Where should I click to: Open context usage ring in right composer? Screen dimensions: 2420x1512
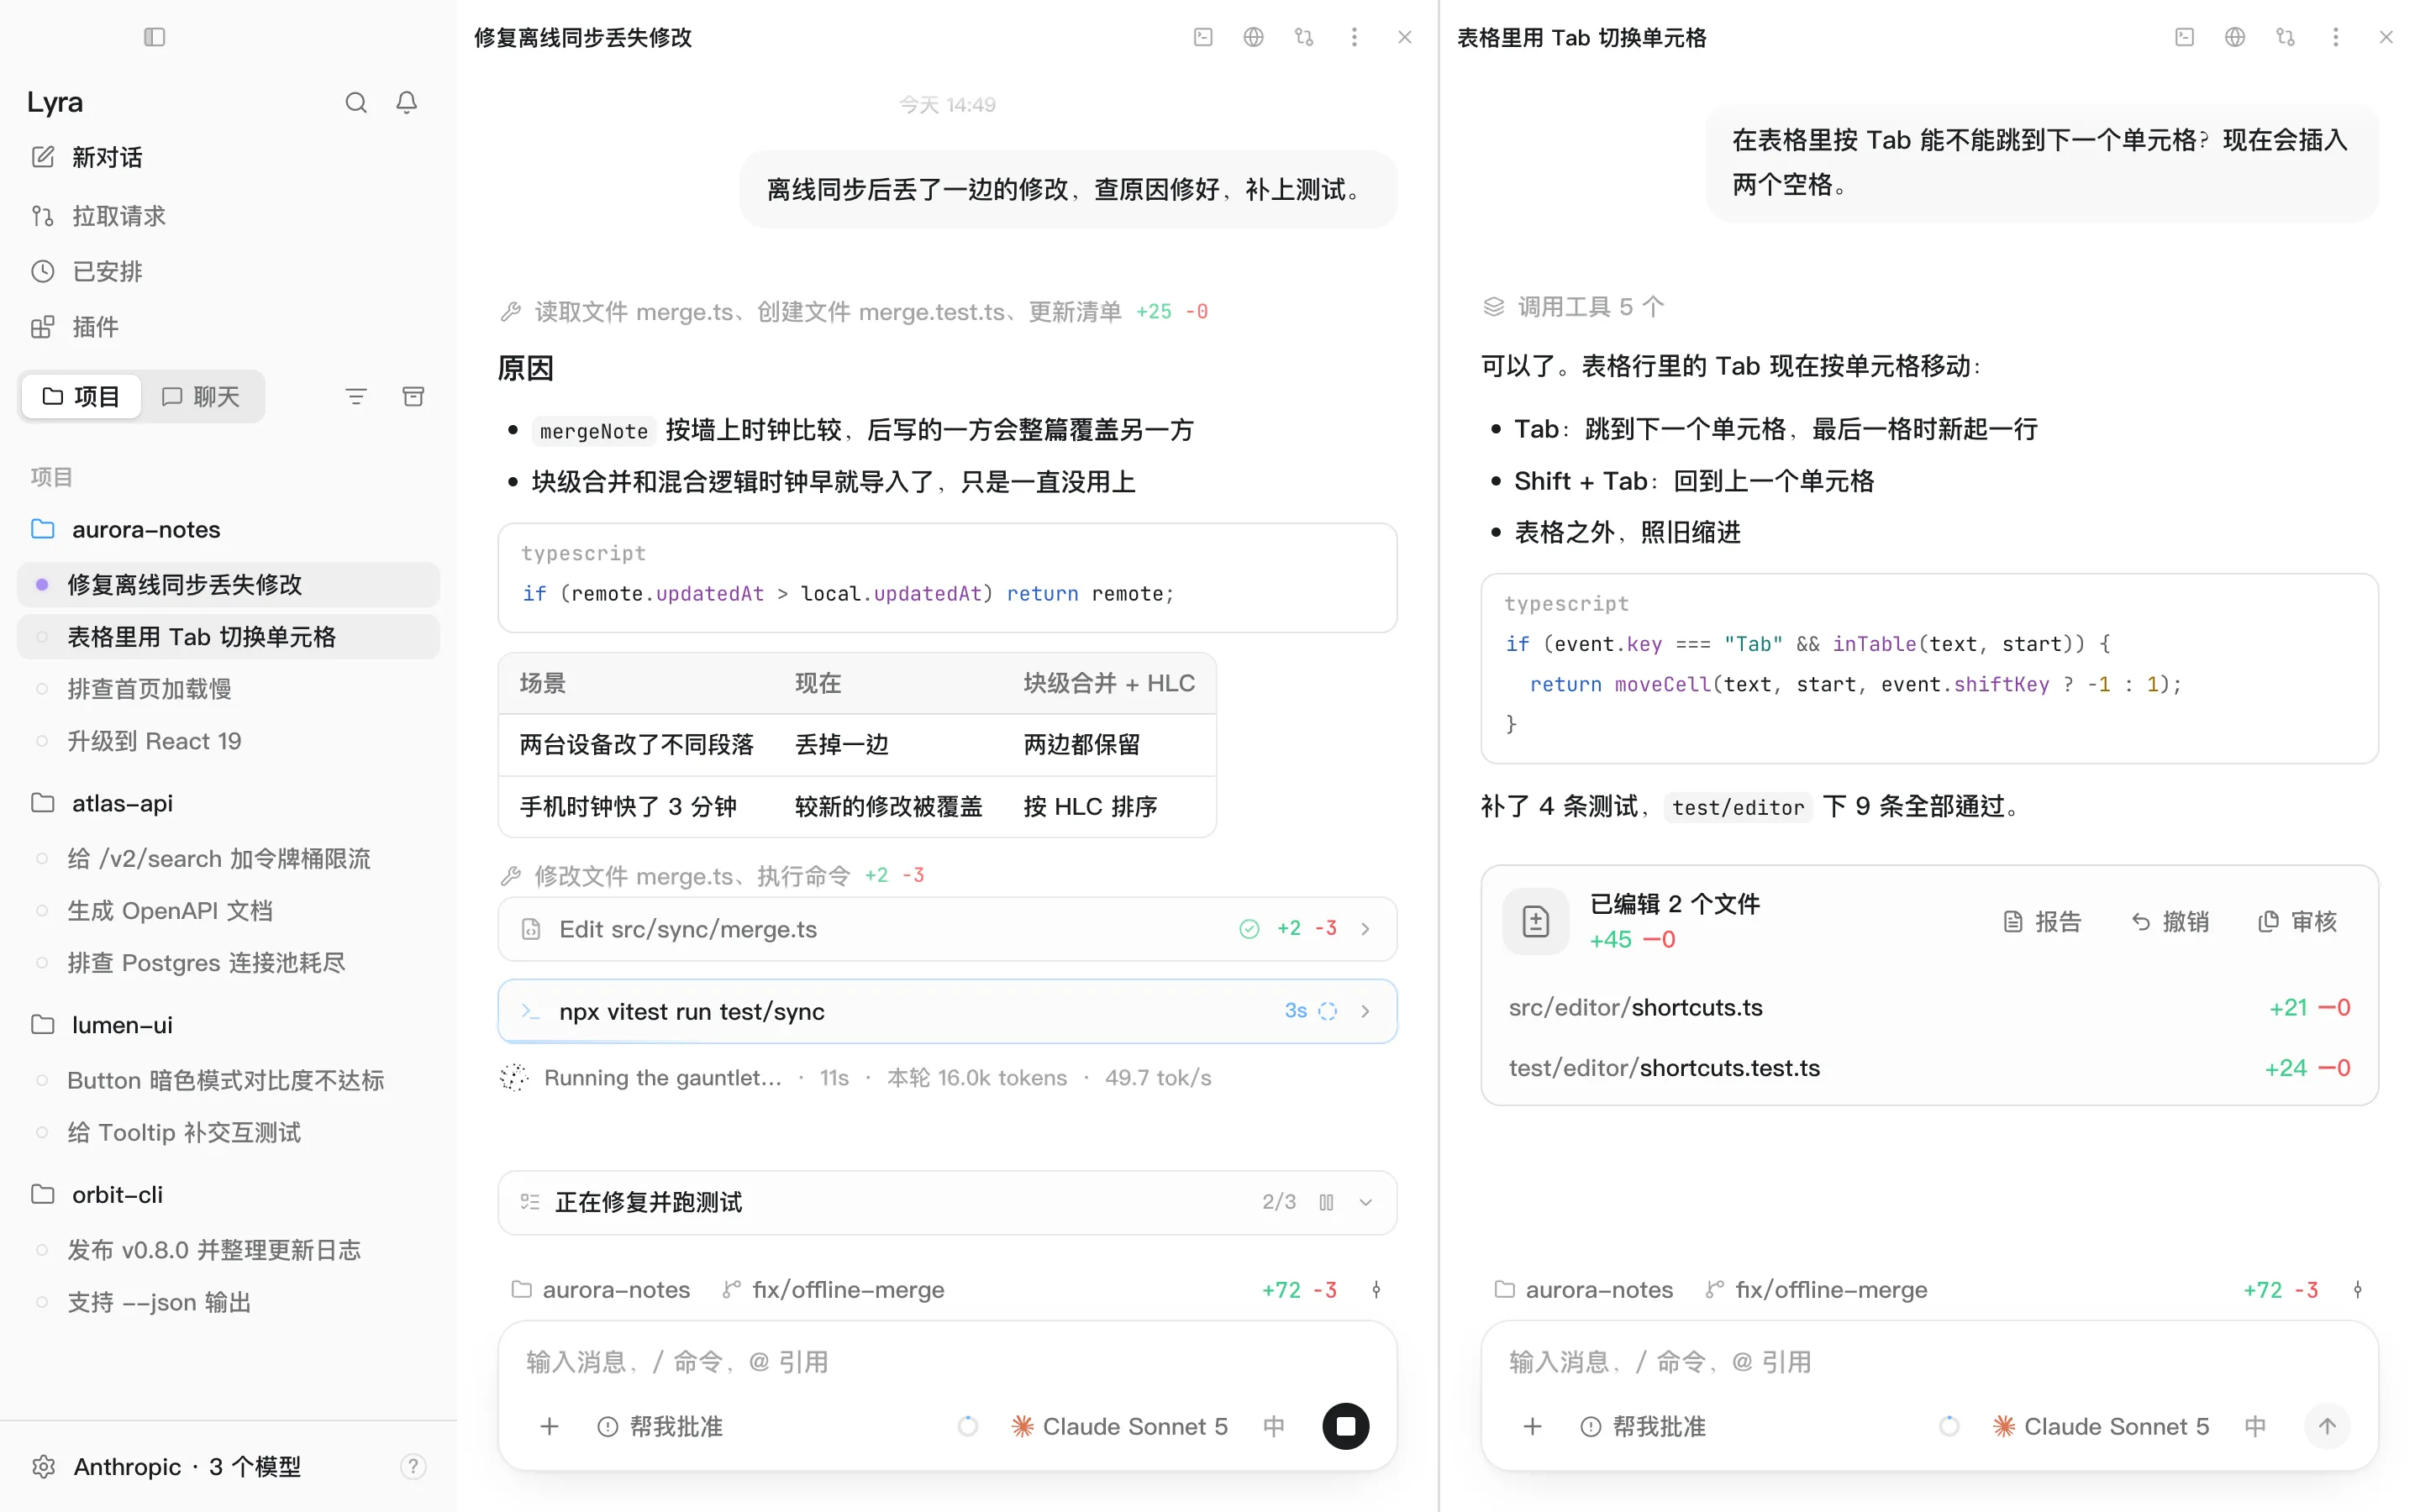click(x=1949, y=1427)
